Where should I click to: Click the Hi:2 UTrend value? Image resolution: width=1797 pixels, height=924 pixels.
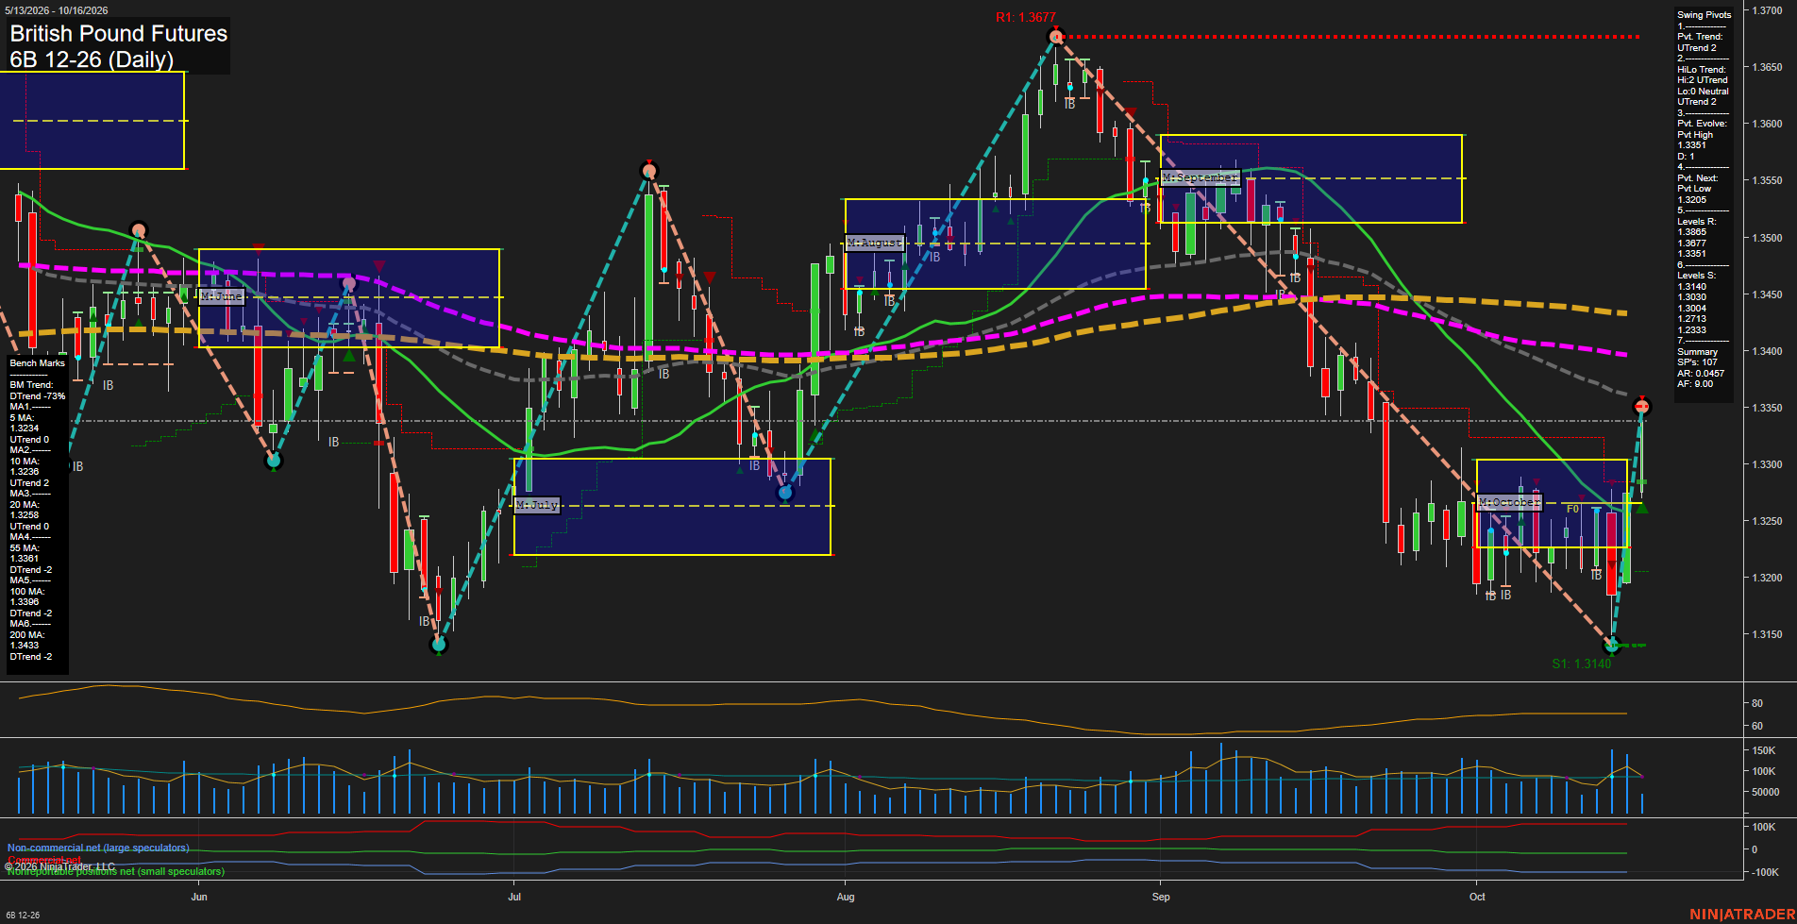coord(1703,80)
